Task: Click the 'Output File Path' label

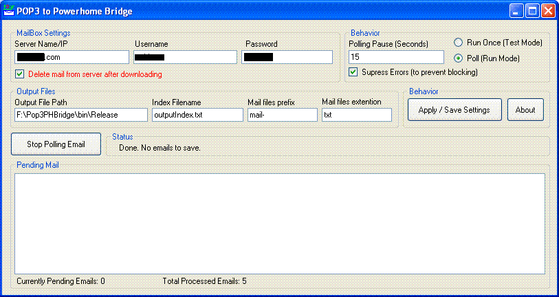Action: (41, 102)
